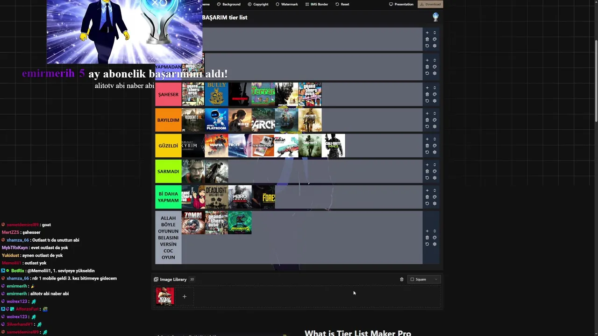598x336 pixels.
Task: Select the Bully game thumbnail
Action: point(216,94)
